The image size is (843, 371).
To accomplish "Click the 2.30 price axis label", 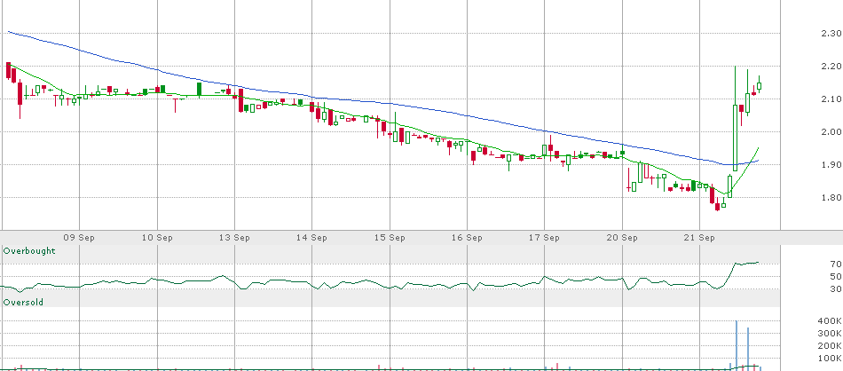I will [x=831, y=34].
